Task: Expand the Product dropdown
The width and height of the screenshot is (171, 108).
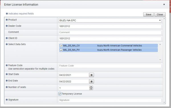Action: [110, 21]
